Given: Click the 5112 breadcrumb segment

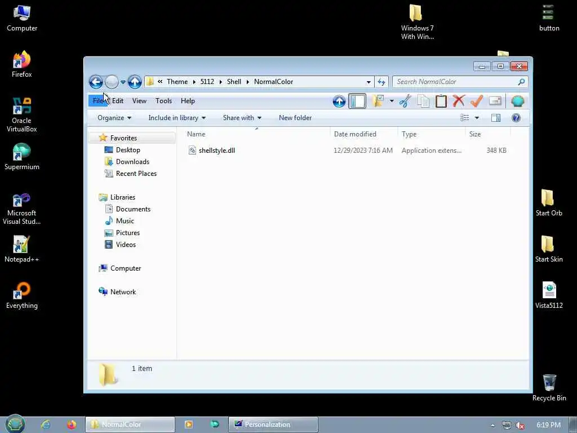Looking at the screenshot, I should tap(207, 82).
